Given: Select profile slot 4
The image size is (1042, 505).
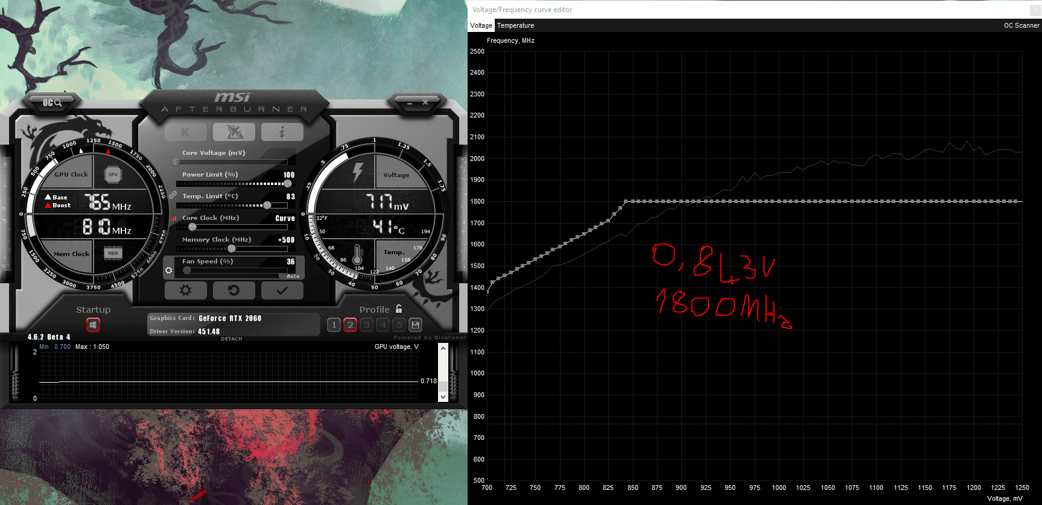Looking at the screenshot, I should tap(383, 325).
